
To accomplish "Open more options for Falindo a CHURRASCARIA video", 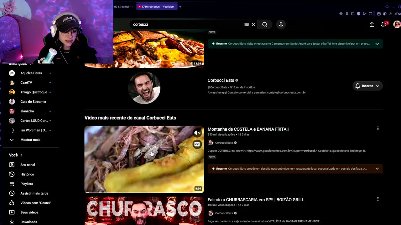I will 378,199.
